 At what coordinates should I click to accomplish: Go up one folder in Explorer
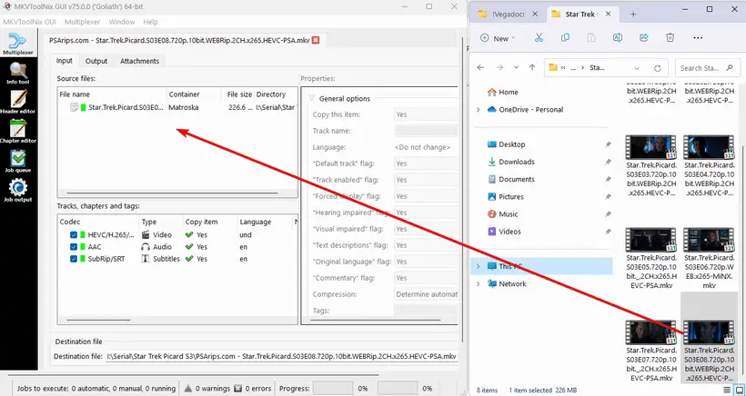[532, 68]
